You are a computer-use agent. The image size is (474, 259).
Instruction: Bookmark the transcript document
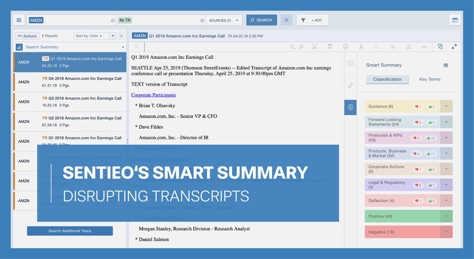click(x=330, y=47)
